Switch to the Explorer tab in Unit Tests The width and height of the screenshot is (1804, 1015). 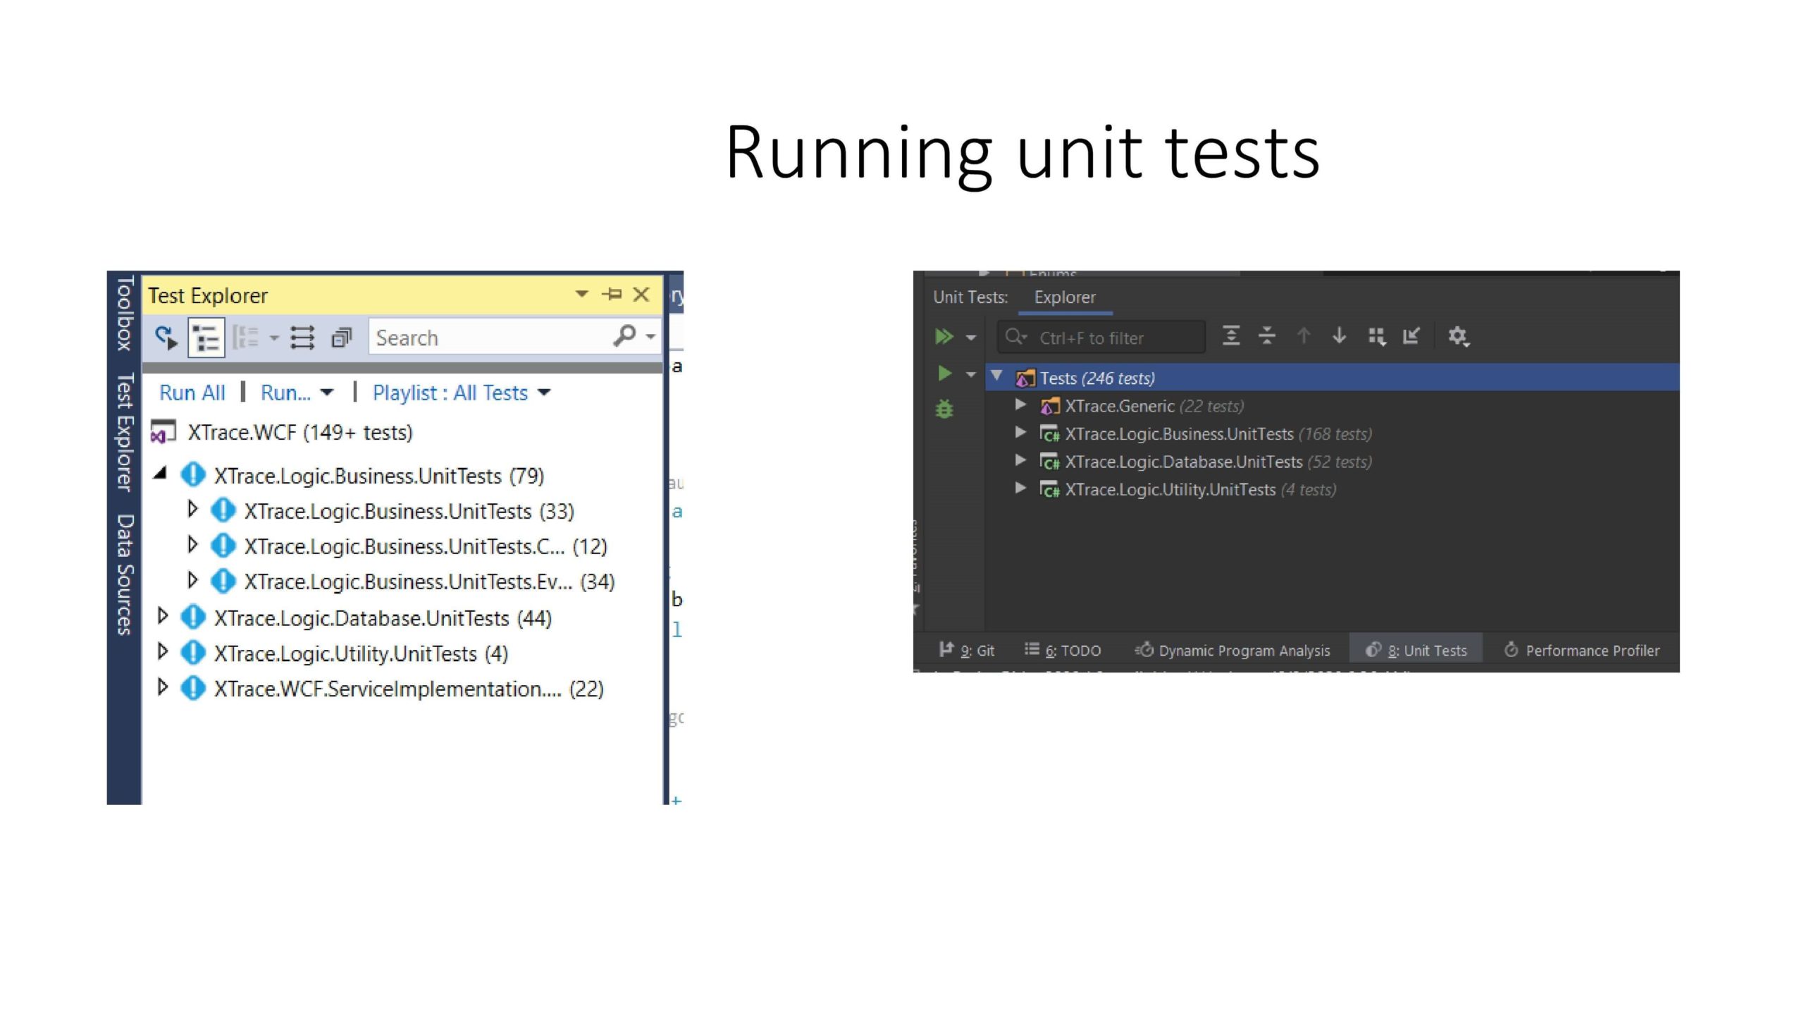tap(1064, 297)
